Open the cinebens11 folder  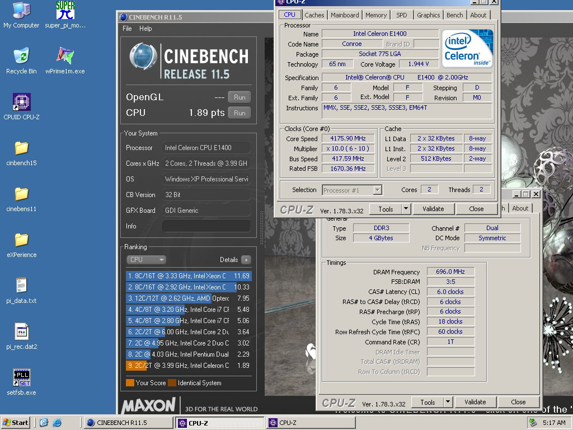tap(21, 199)
